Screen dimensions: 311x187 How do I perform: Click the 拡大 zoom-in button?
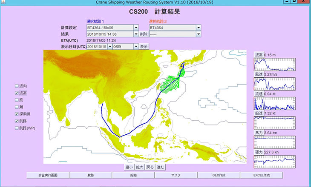139,167
